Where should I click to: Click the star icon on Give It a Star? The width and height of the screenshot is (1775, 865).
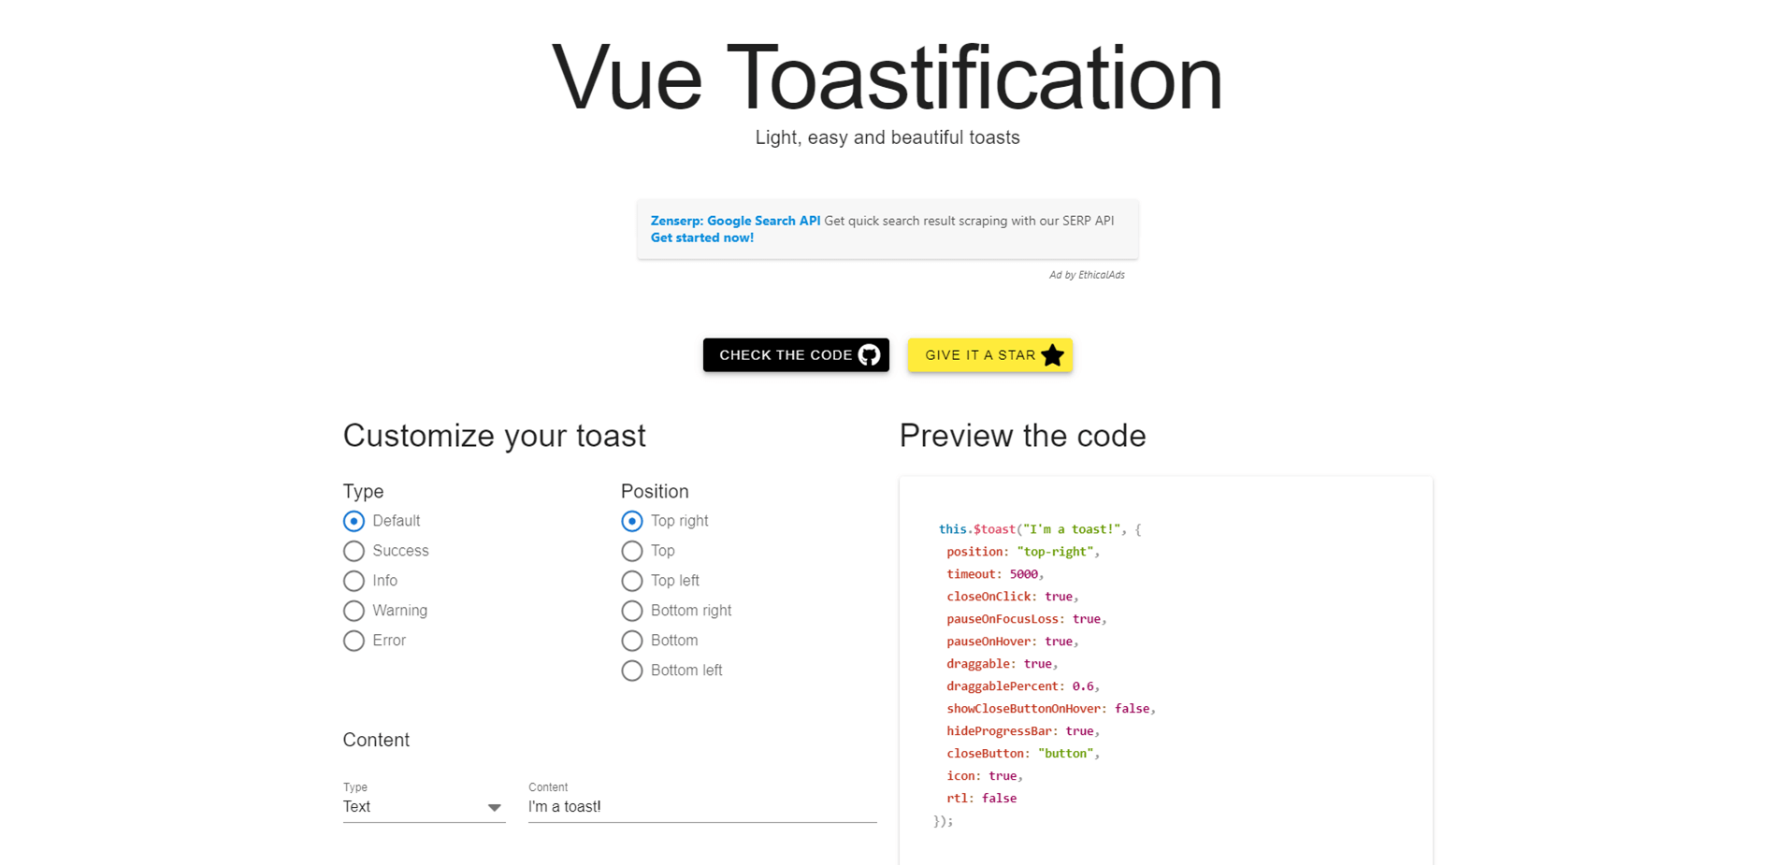pyautogui.click(x=1052, y=355)
